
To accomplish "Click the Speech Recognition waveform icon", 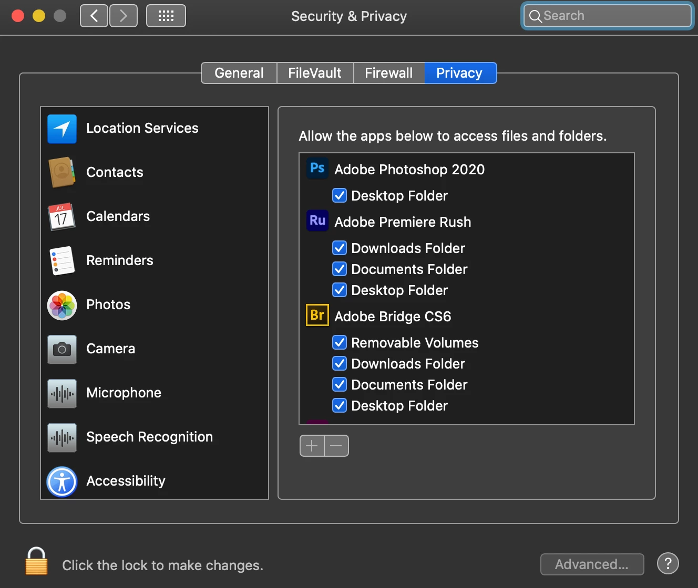I will (62, 437).
